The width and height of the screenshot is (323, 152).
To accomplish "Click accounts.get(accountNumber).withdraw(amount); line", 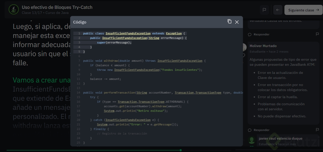I will (x=143, y=106).
